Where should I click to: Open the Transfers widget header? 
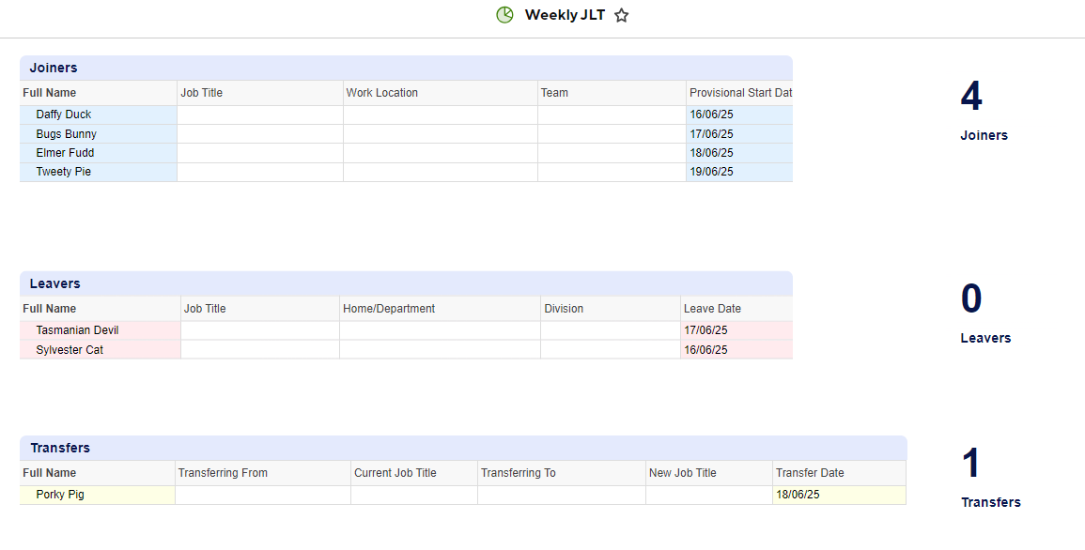[x=464, y=448]
